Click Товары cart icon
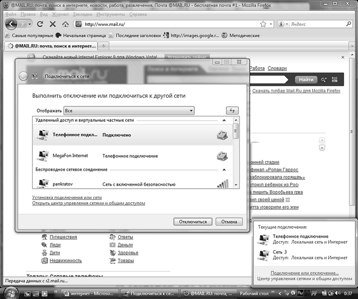Screen dimensions: 358x299 [113, 260]
